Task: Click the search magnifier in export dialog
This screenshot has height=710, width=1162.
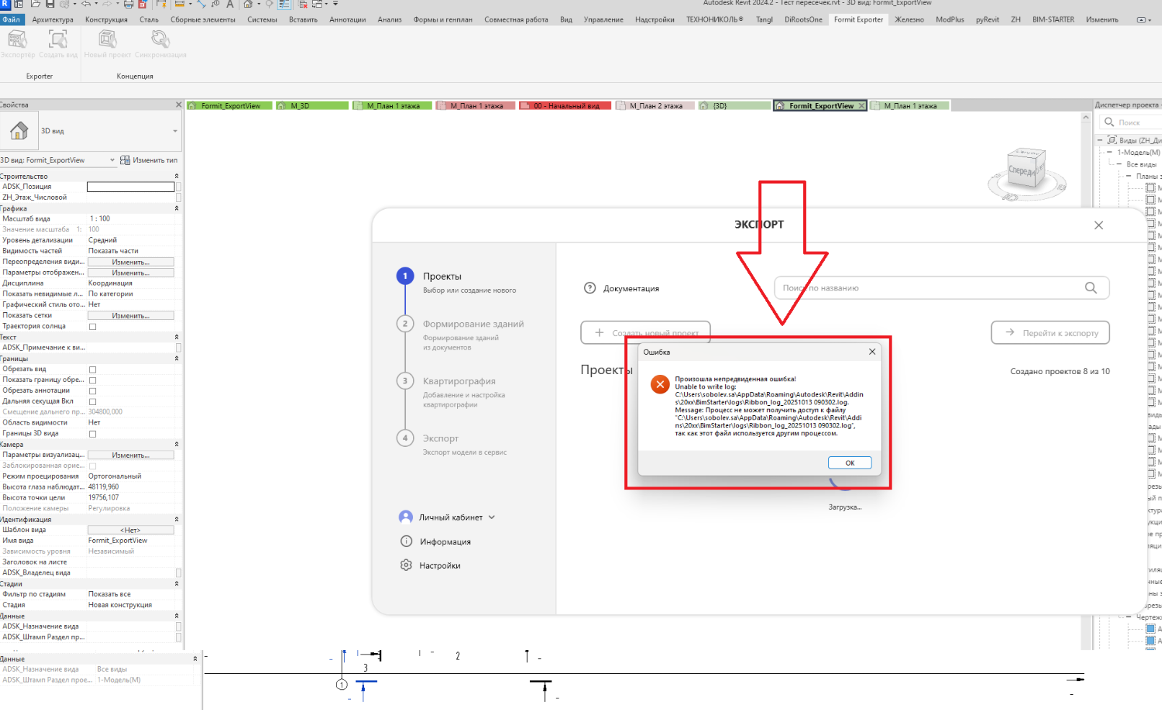Action: click(x=1091, y=288)
